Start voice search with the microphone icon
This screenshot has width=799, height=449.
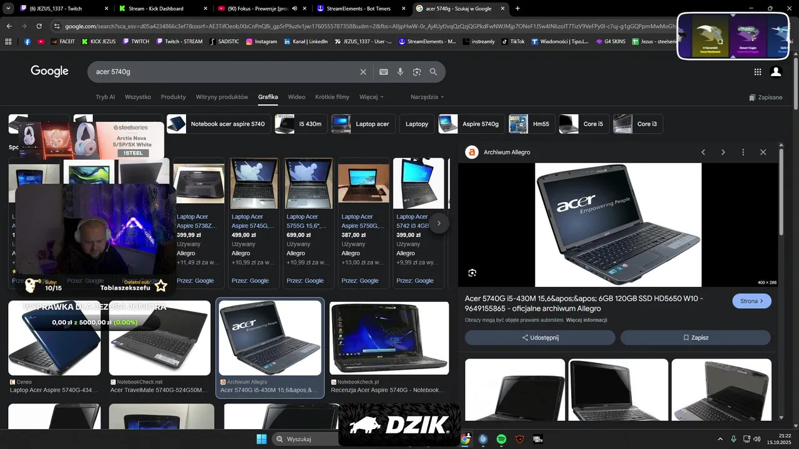[400, 72]
